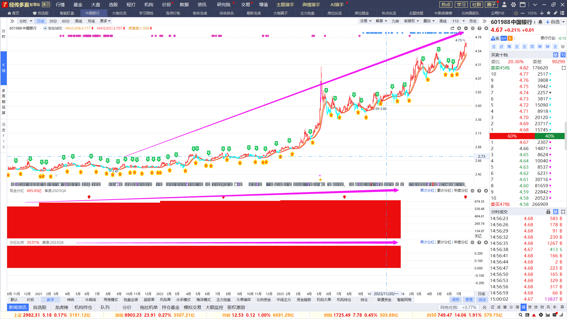Screen dimensions: 567x319
Task: Close the main chart indicator via X
Action: 486,28
